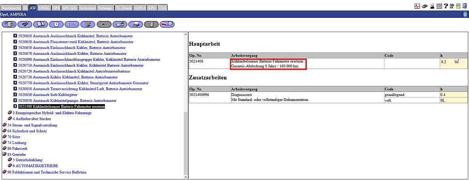Go back using the left arrow button

(x=104, y=25)
